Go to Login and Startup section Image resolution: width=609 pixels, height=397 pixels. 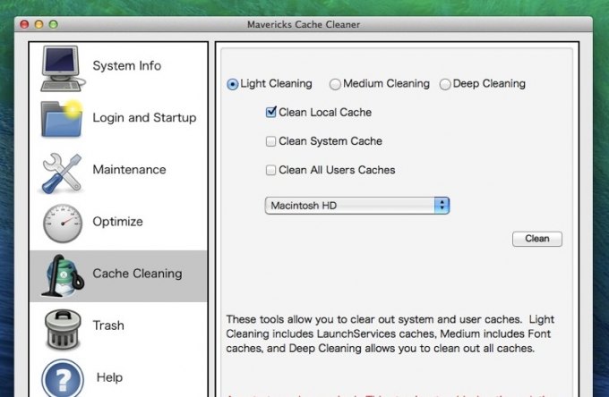144,117
